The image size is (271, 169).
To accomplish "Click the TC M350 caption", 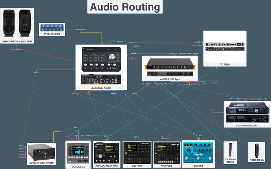I will click(x=225, y=64).
